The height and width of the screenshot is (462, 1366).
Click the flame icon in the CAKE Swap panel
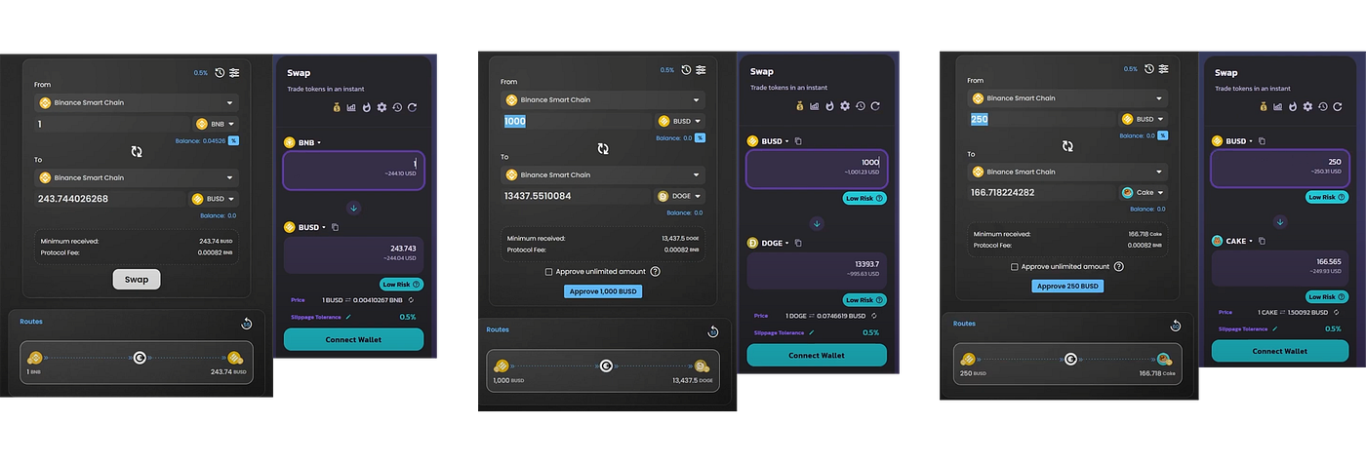tap(1294, 106)
